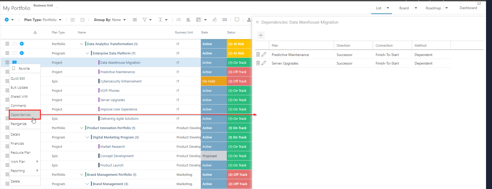The image size is (492, 189).
Task: Open dropdown arrow next to blue add button
Action: 12,20
